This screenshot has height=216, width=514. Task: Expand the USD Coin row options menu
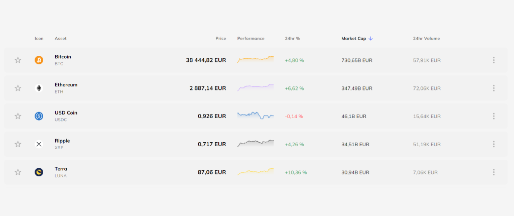[494, 116]
